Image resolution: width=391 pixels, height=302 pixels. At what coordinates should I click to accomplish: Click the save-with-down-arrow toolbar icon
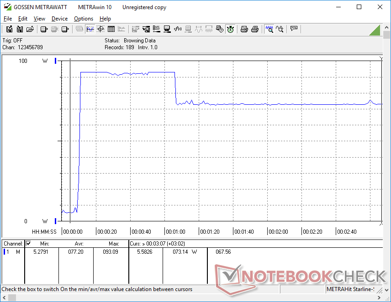[20, 29]
